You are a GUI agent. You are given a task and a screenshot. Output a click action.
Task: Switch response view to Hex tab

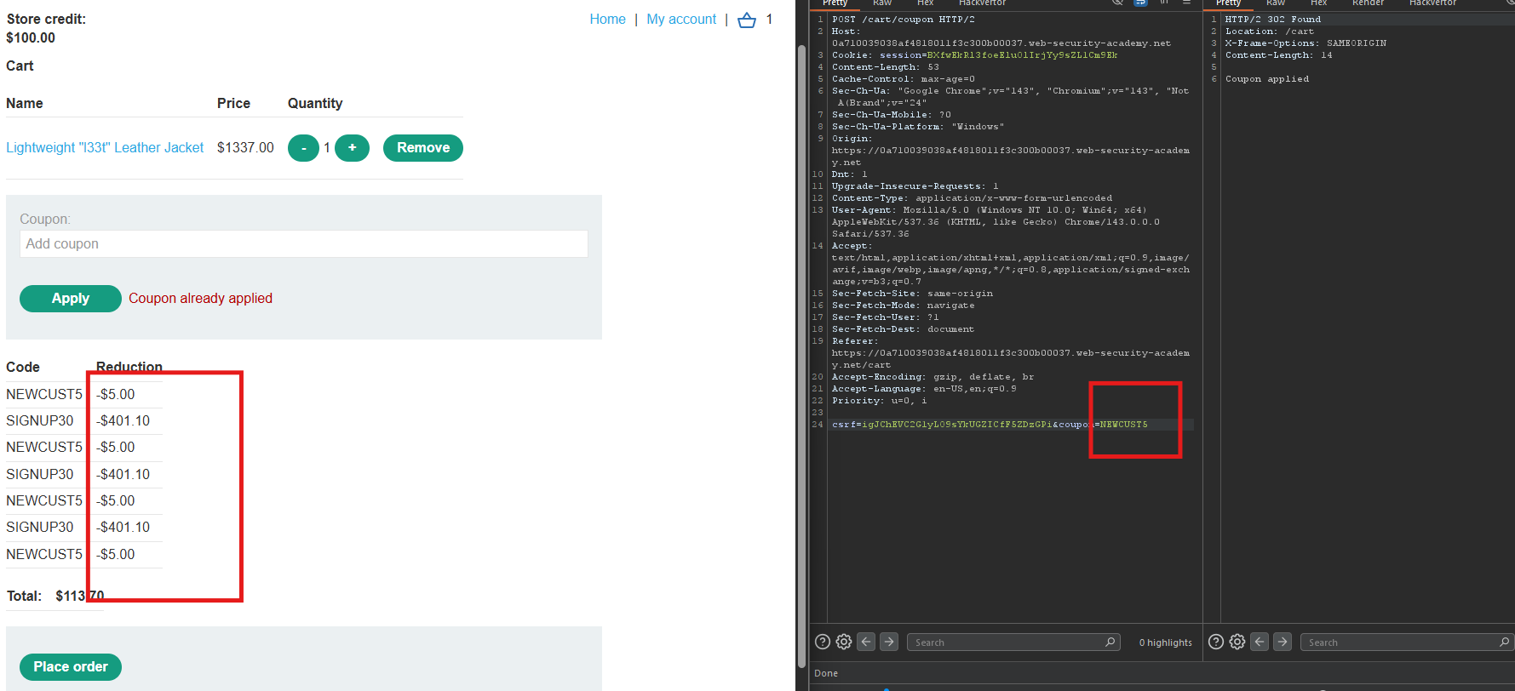coord(1319,3)
